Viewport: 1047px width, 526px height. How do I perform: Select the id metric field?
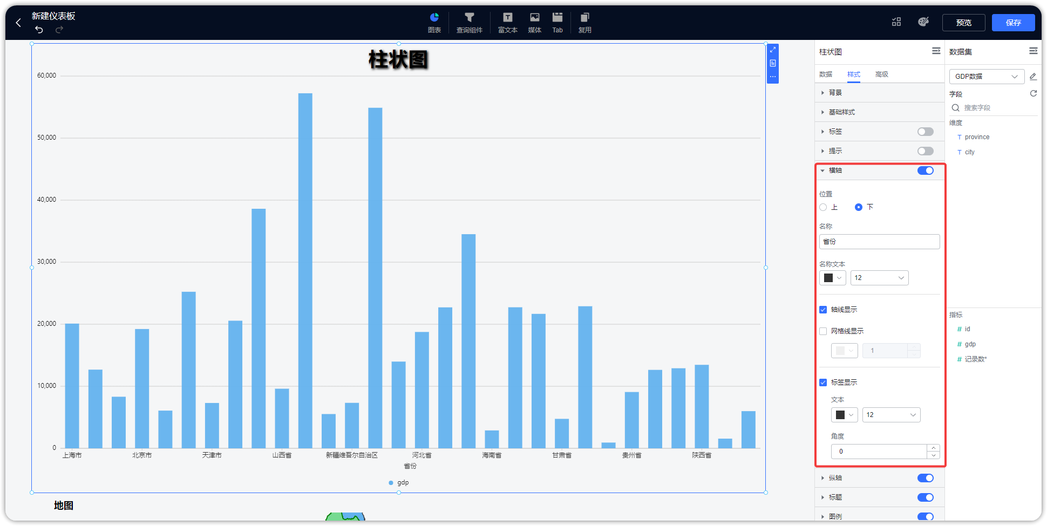967,329
